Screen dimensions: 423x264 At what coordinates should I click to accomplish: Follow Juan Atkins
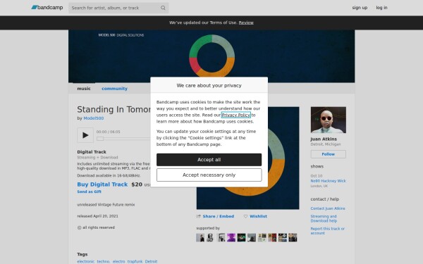329,154
